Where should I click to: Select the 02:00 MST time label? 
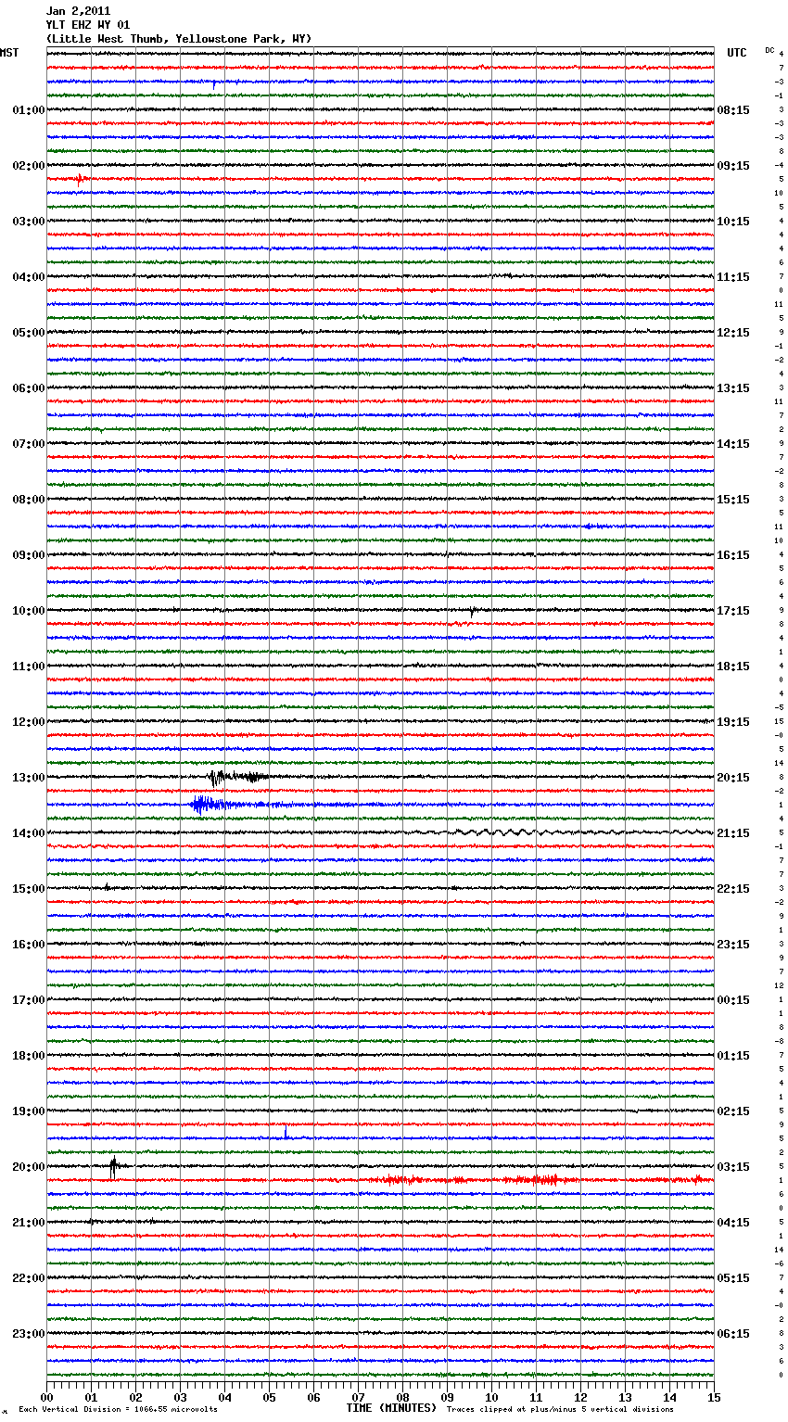coord(29,166)
